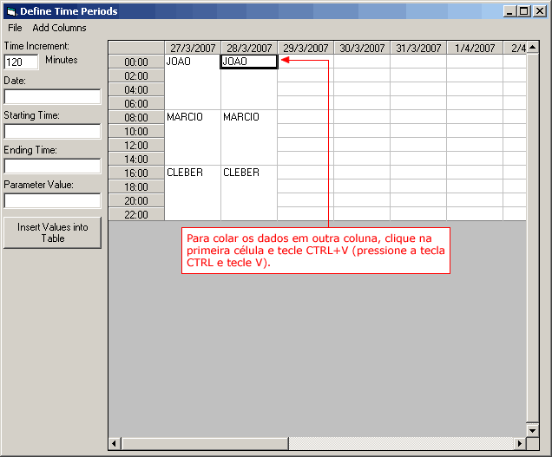Click the horizontal scrollbar right arrow
The height and width of the screenshot is (457, 552).
(x=520, y=444)
